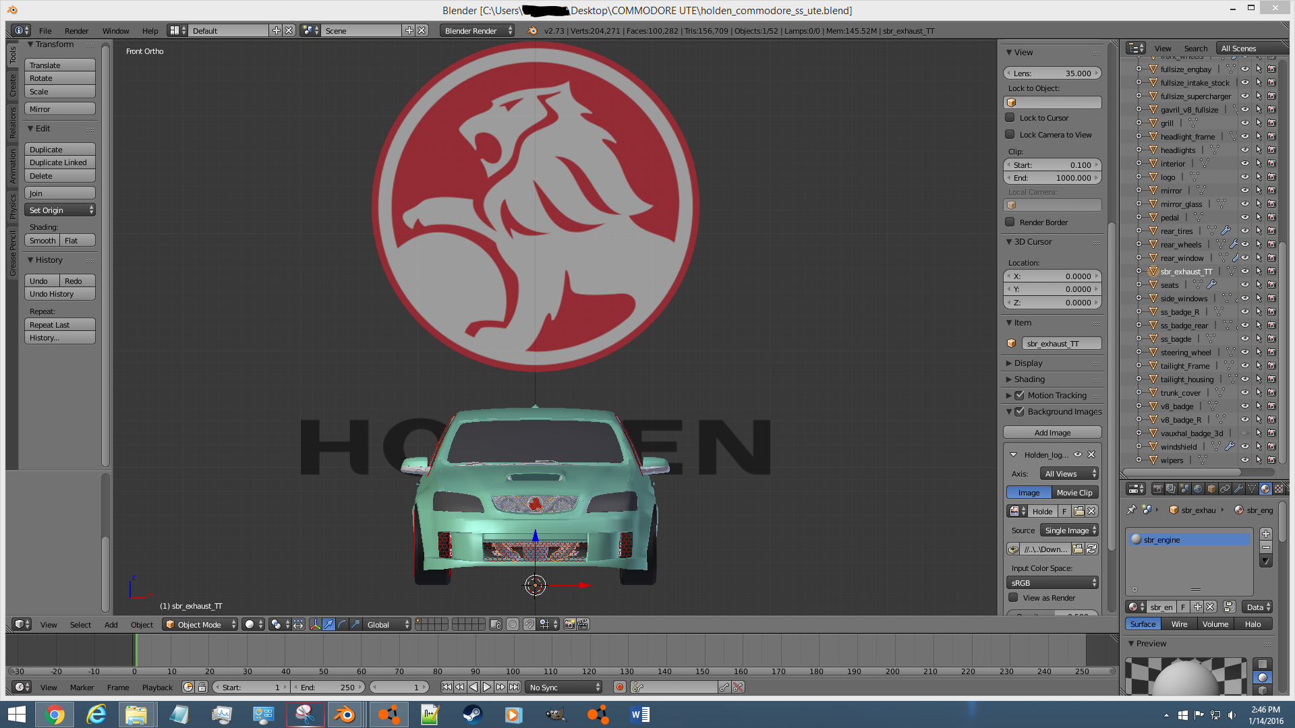Open Object properties cube tab

[x=1211, y=489]
